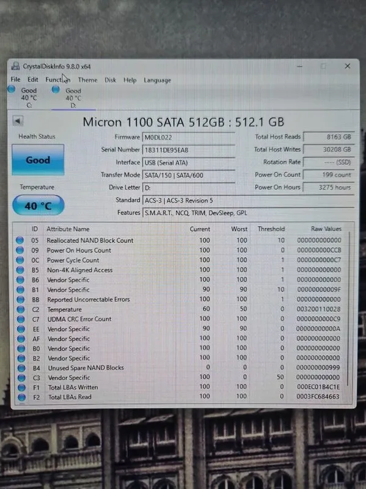Screen dimensions: 366x489
Task: Select Power Cycle Count row
Action: [180, 260]
